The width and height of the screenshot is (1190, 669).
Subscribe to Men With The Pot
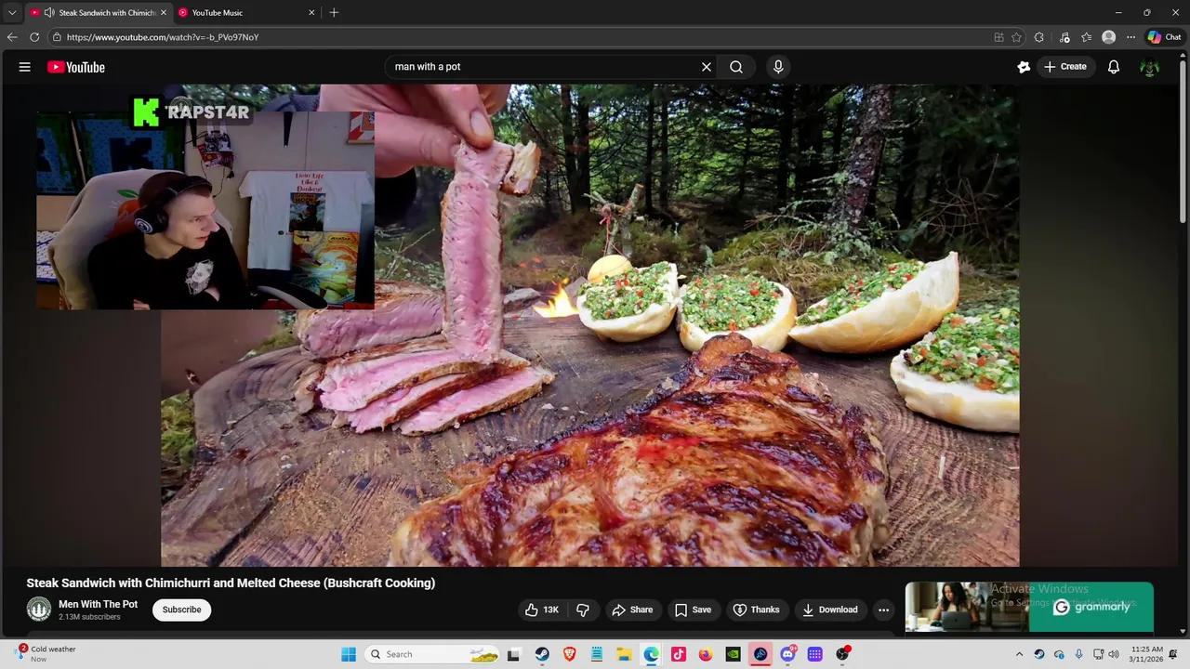pyautogui.click(x=181, y=610)
